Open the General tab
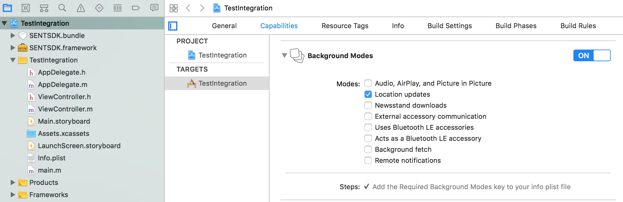The width and height of the screenshot is (623, 202). coord(224,26)
